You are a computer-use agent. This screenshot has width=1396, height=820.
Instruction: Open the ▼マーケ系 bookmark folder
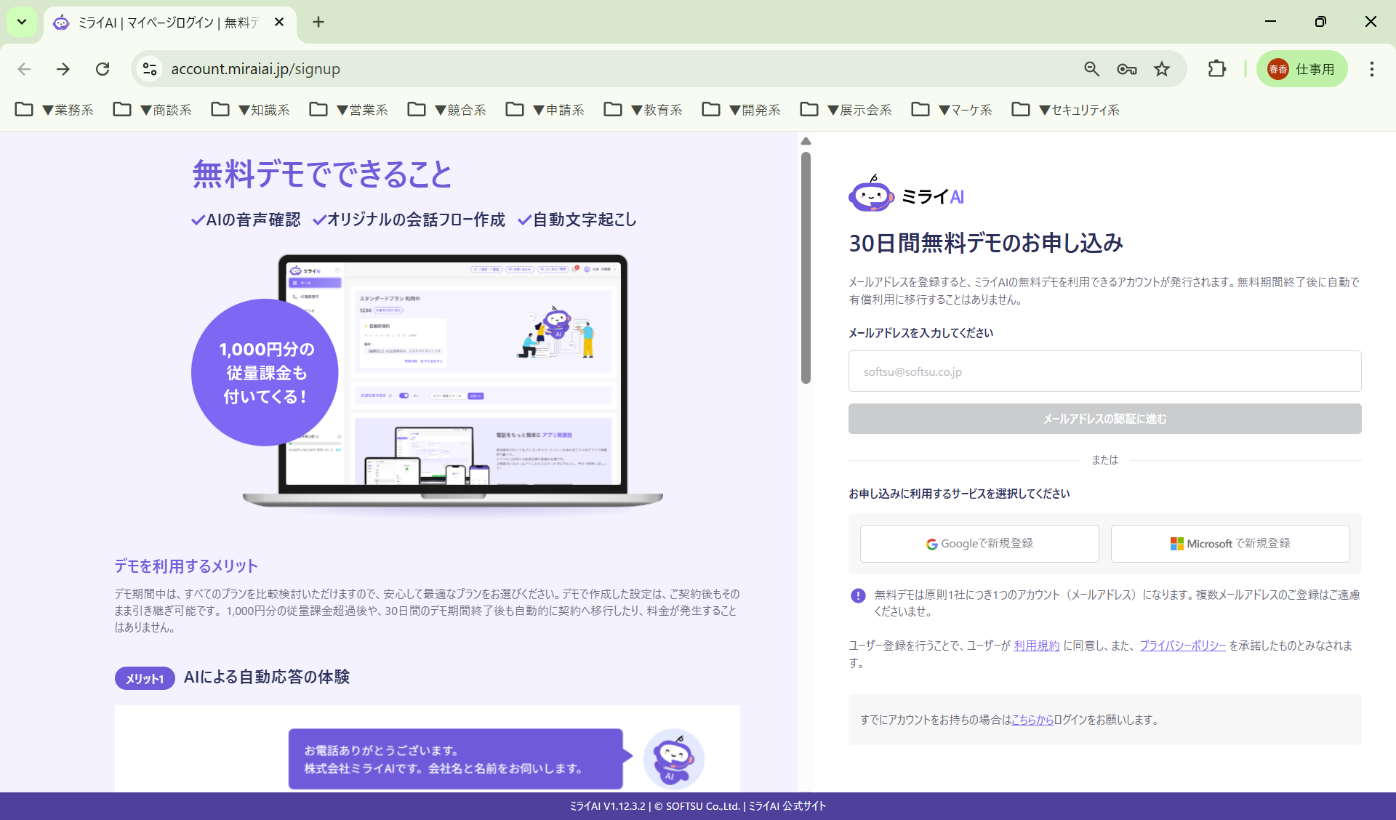click(952, 110)
